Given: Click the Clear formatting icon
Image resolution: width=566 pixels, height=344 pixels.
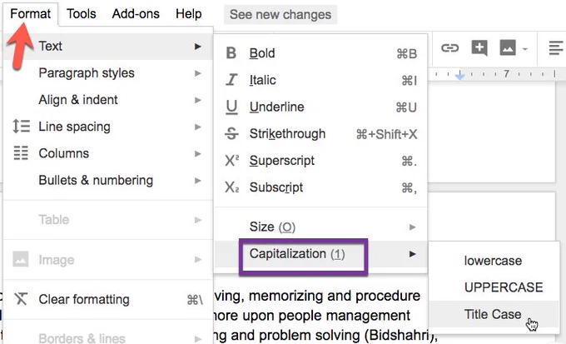Looking at the screenshot, I should click(x=21, y=299).
